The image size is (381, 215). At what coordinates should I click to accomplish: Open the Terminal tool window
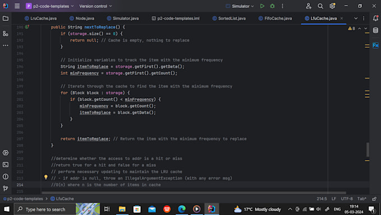pyautogui.click(x=6, y=165)
